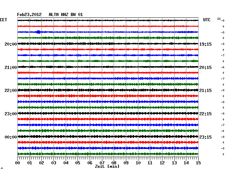Select the station title ALTM HHZ BW 01
This screenshot has height=172, width=226.
coord(66,15)
